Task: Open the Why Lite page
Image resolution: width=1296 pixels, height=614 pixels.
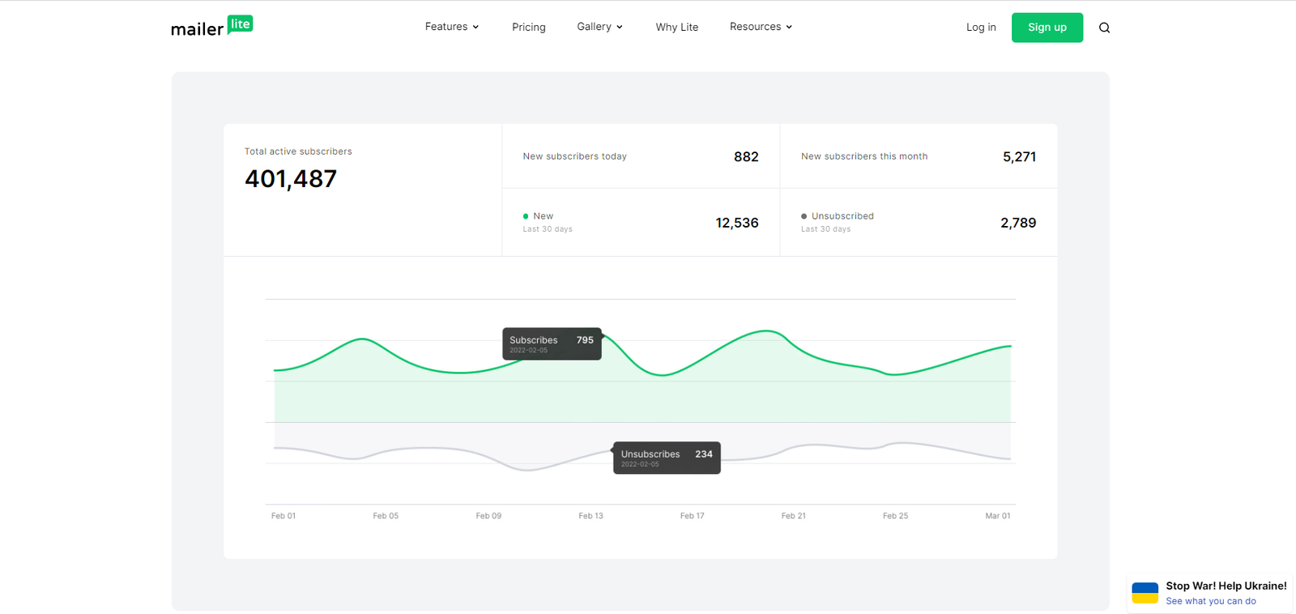Action: click(x=677, y=28)
